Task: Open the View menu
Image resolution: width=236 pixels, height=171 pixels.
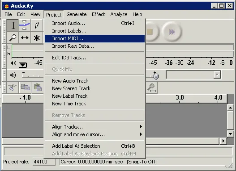Action: 35,14
